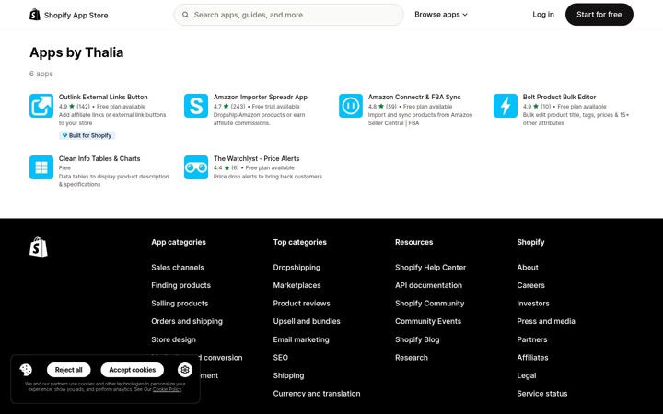Viewport: 663px width, 414px height.
Task: Open Product reviews footer link
Action: (x=301, y=304)
